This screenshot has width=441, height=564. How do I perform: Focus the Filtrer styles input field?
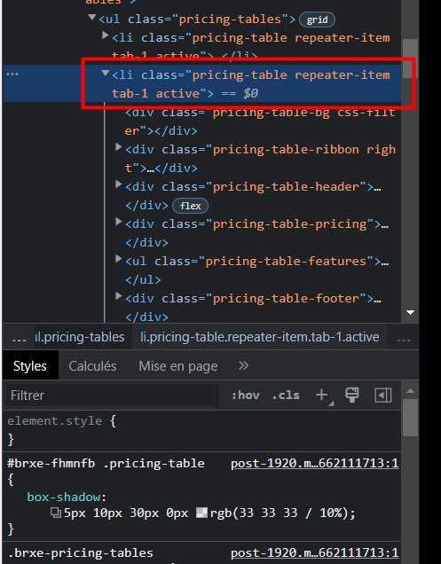113,396
